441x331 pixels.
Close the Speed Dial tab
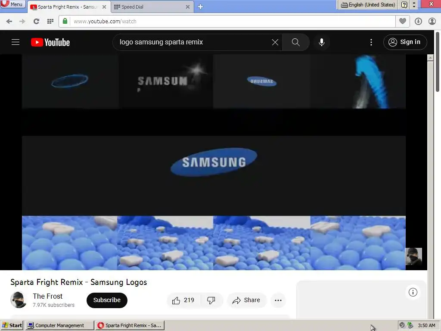(x=188, y=7)
